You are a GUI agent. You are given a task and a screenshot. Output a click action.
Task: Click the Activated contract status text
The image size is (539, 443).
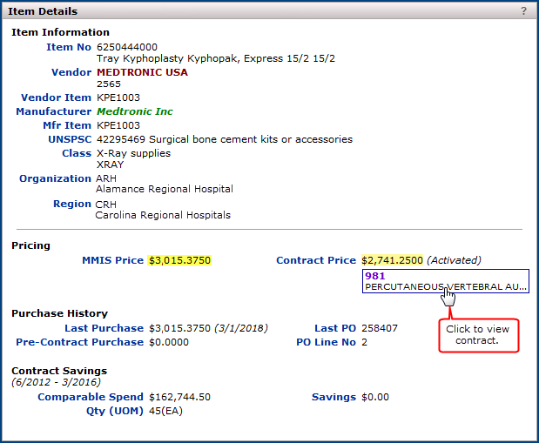click(454, 260)
